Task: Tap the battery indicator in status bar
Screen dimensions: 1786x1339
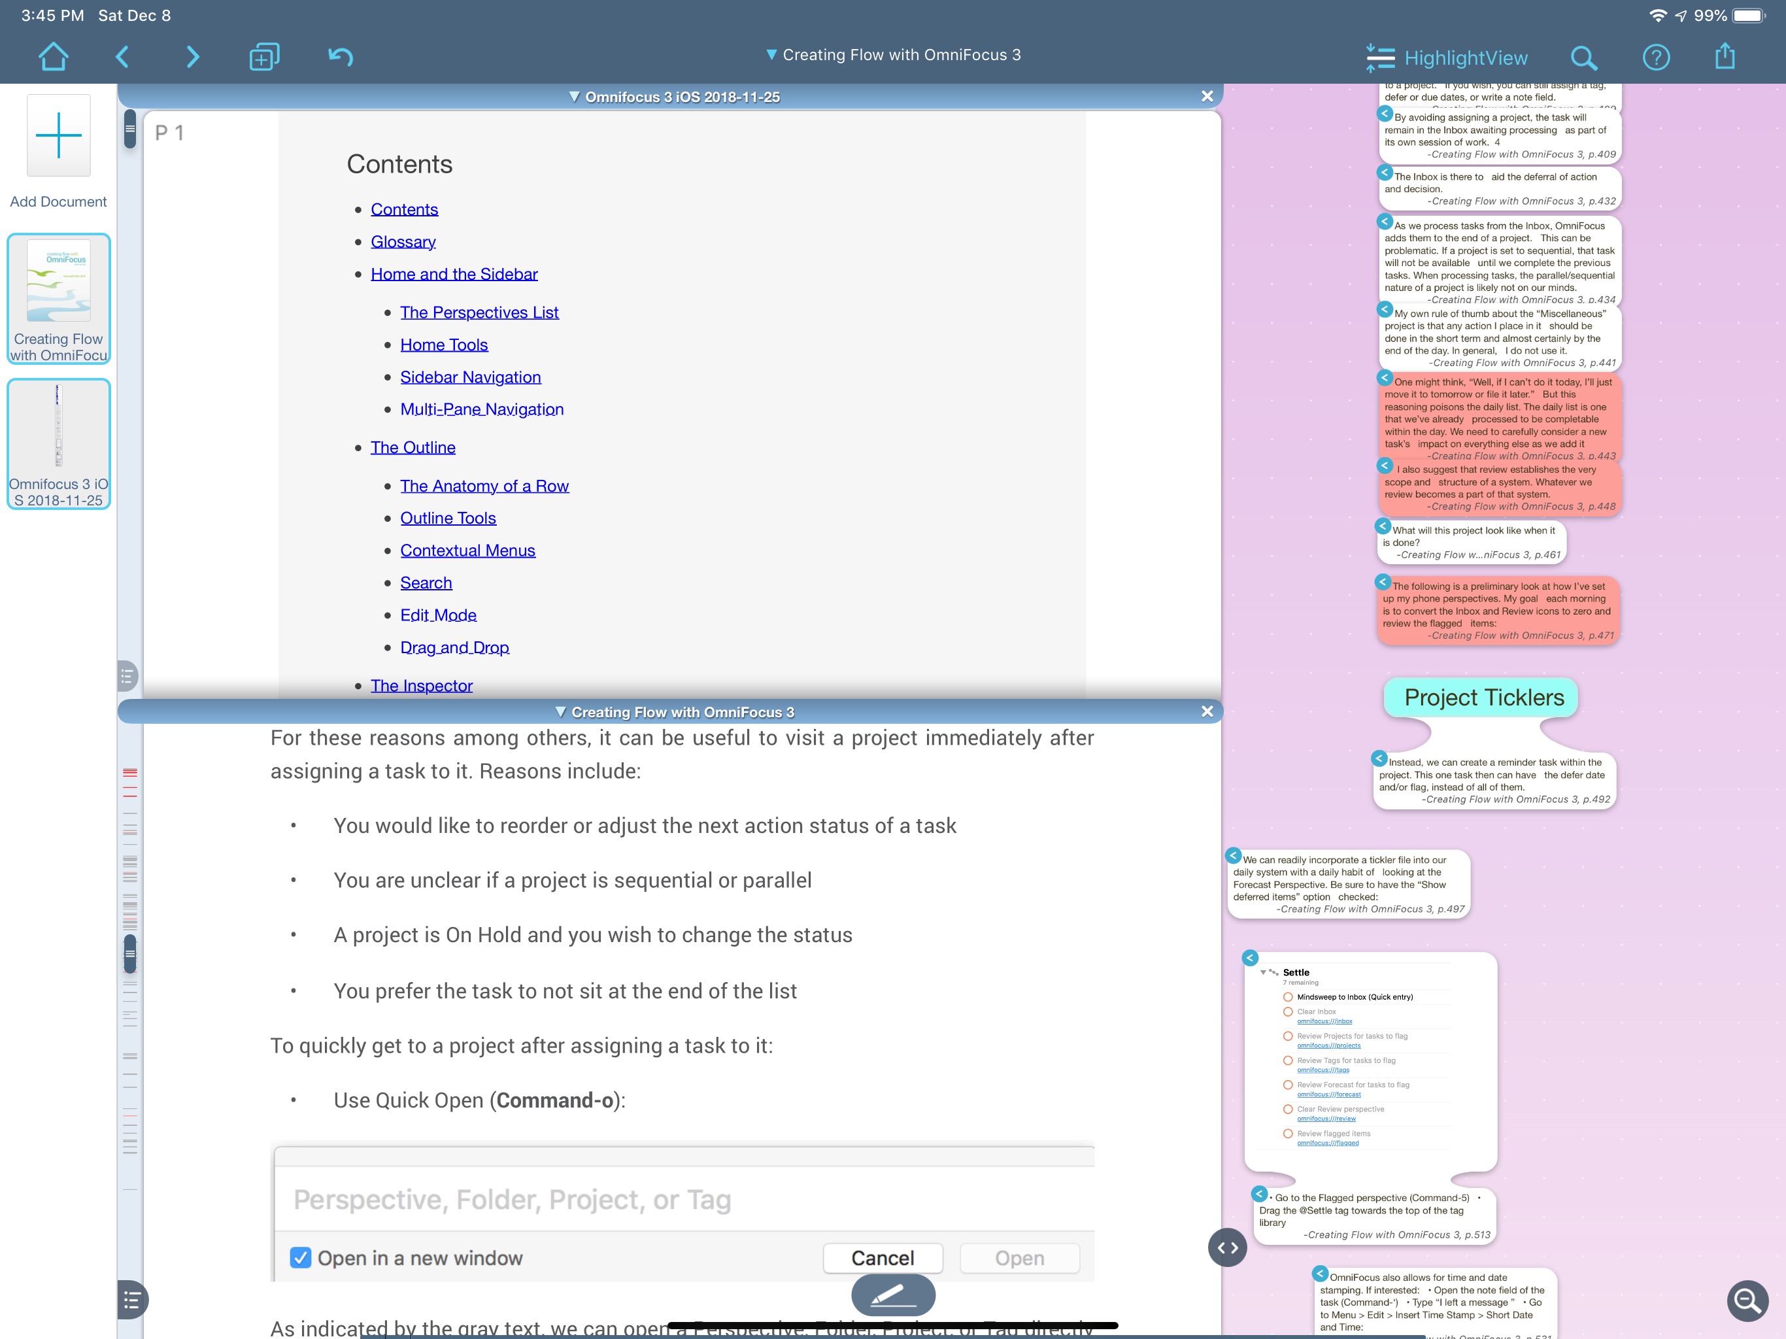Action: (x=1749, y=15)
